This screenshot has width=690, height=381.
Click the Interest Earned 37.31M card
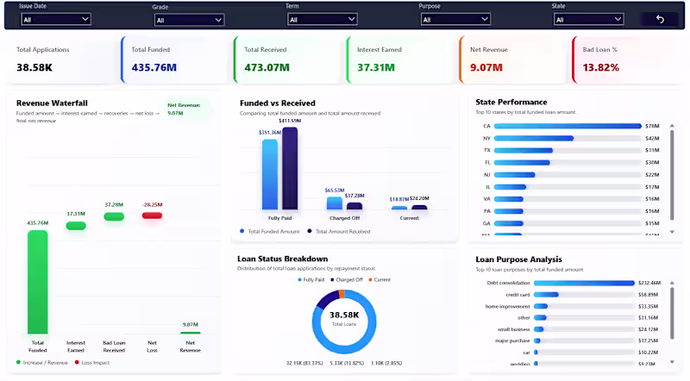(400, 59)
